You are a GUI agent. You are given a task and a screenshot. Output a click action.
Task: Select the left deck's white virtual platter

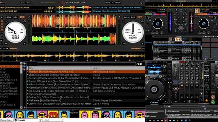coord(15,32)
